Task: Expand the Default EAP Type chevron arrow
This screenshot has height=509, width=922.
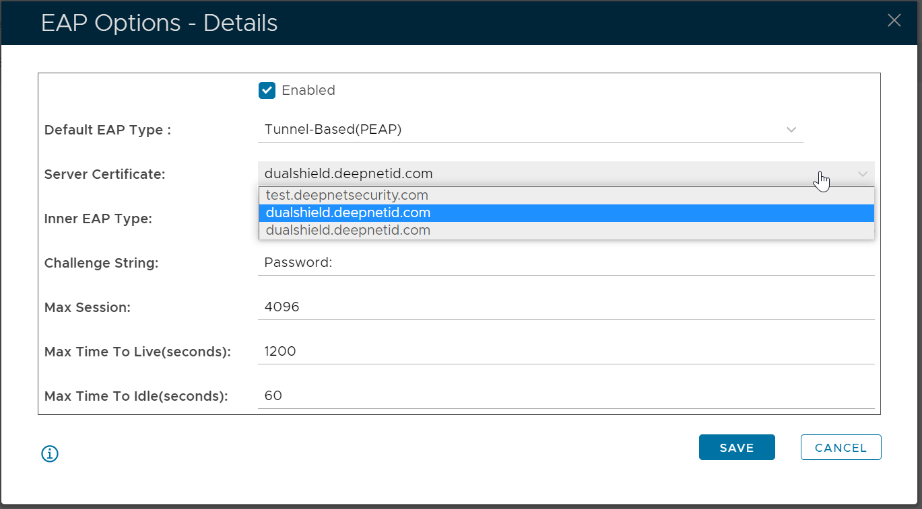Action: tap(791, 130)
